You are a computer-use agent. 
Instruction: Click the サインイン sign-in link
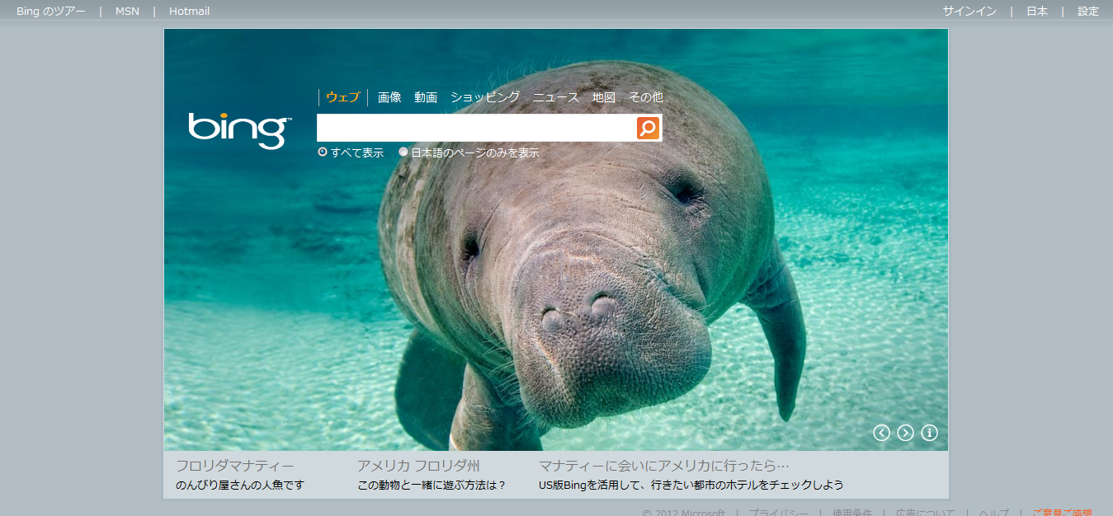[x=969, y=11]
